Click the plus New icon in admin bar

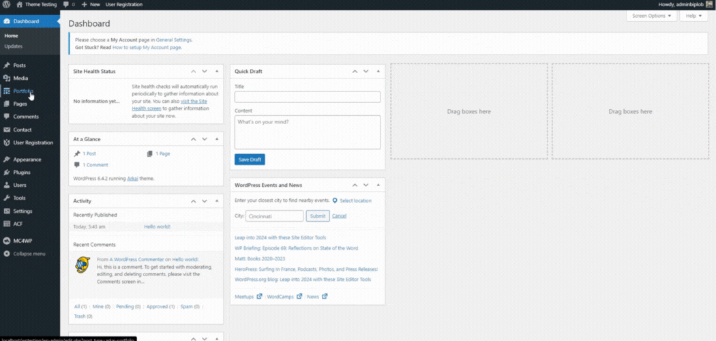(85, 5)
